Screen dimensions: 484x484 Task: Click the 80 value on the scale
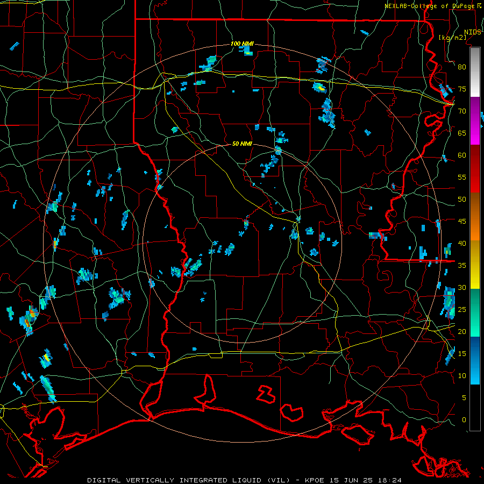tap(462, 67)
